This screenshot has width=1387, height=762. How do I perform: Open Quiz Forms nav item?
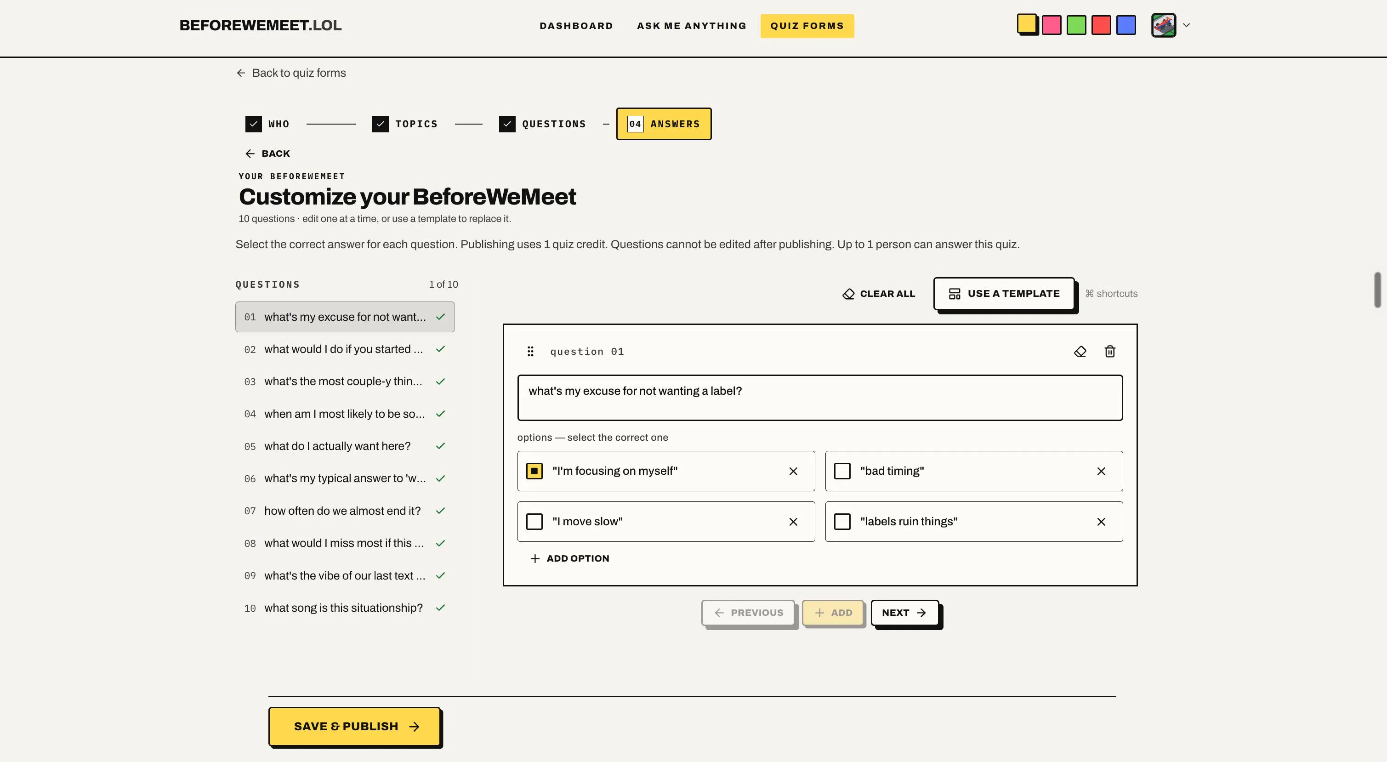click(807, 26)
